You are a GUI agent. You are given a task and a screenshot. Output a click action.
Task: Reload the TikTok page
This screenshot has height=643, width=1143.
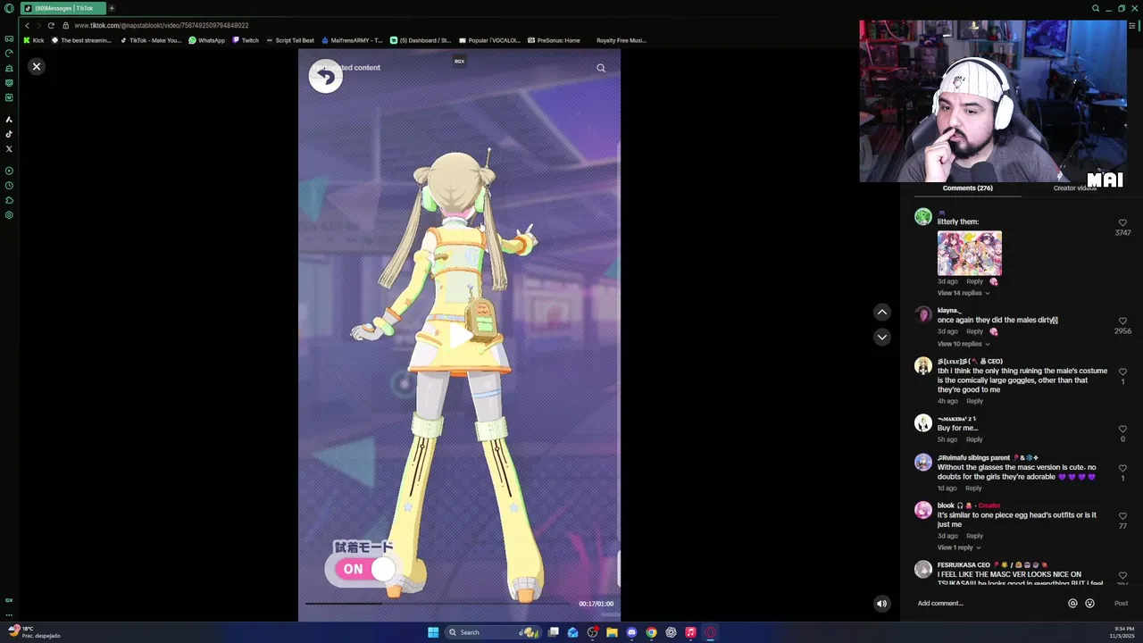coord(51,25)
